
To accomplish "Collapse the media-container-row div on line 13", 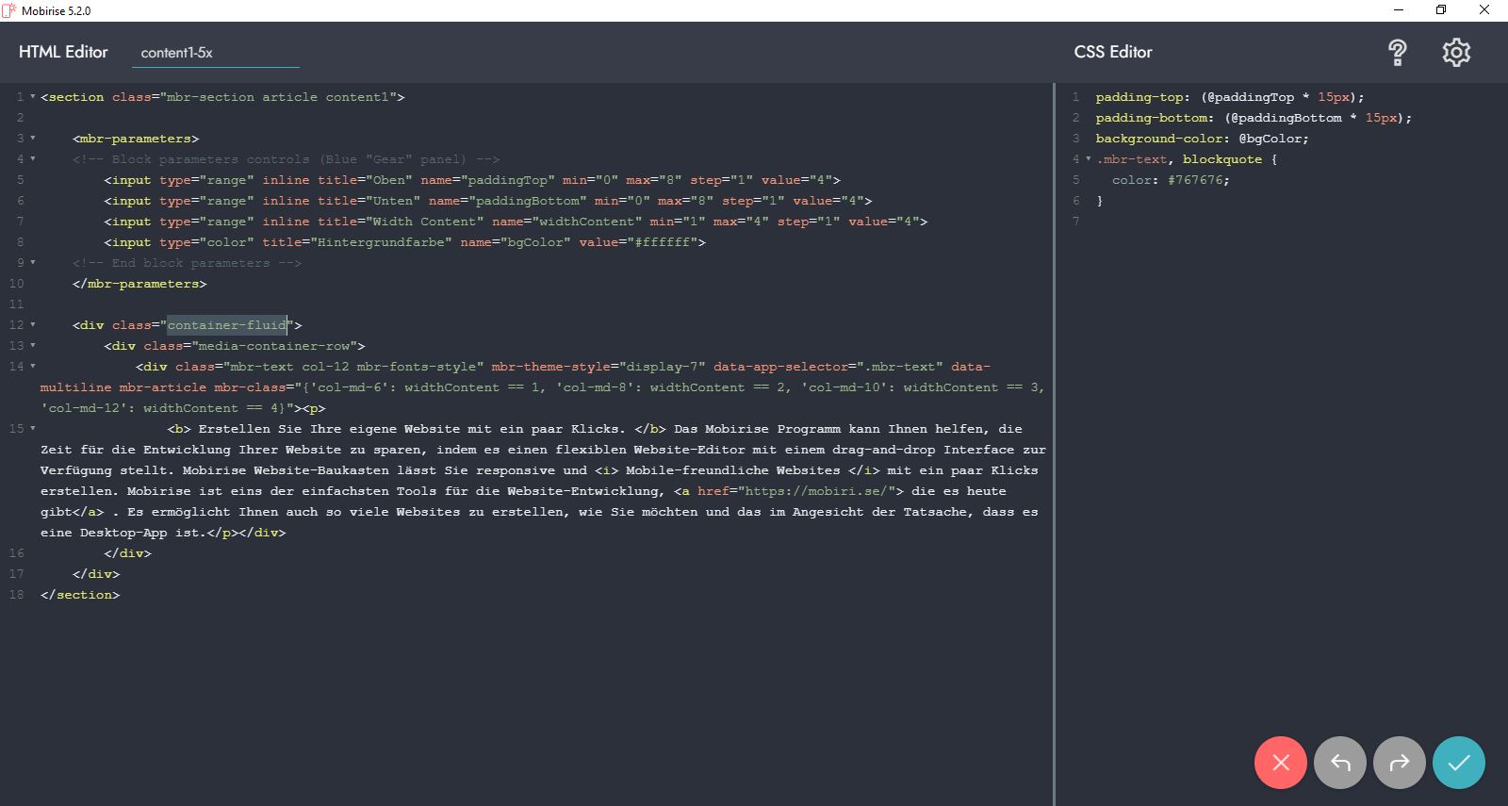I will click(x=33, y=346).
